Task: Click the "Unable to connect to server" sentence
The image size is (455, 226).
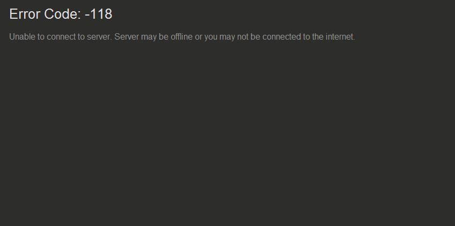Action: coord(61,37)
